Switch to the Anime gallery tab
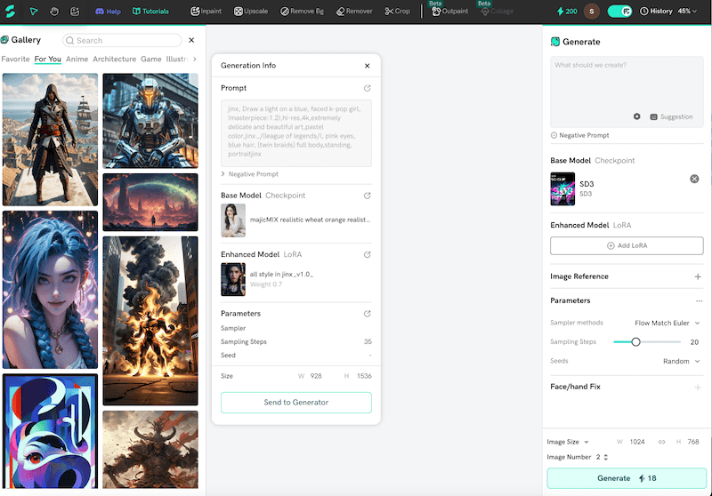 (77, 60)
